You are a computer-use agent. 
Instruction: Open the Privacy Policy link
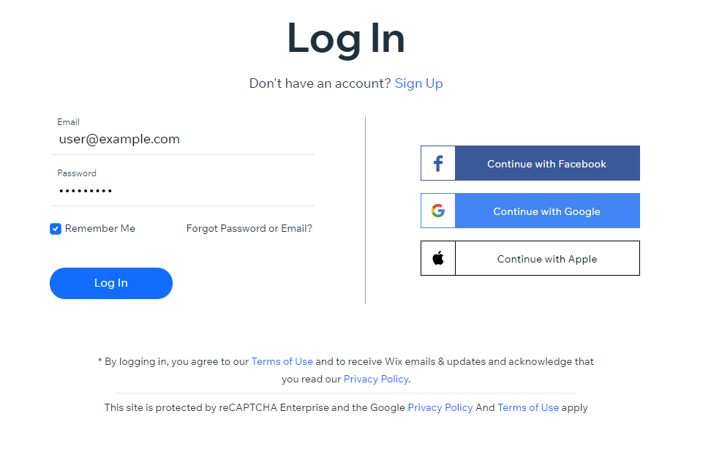pyautogui.click(x=375, y=379)
